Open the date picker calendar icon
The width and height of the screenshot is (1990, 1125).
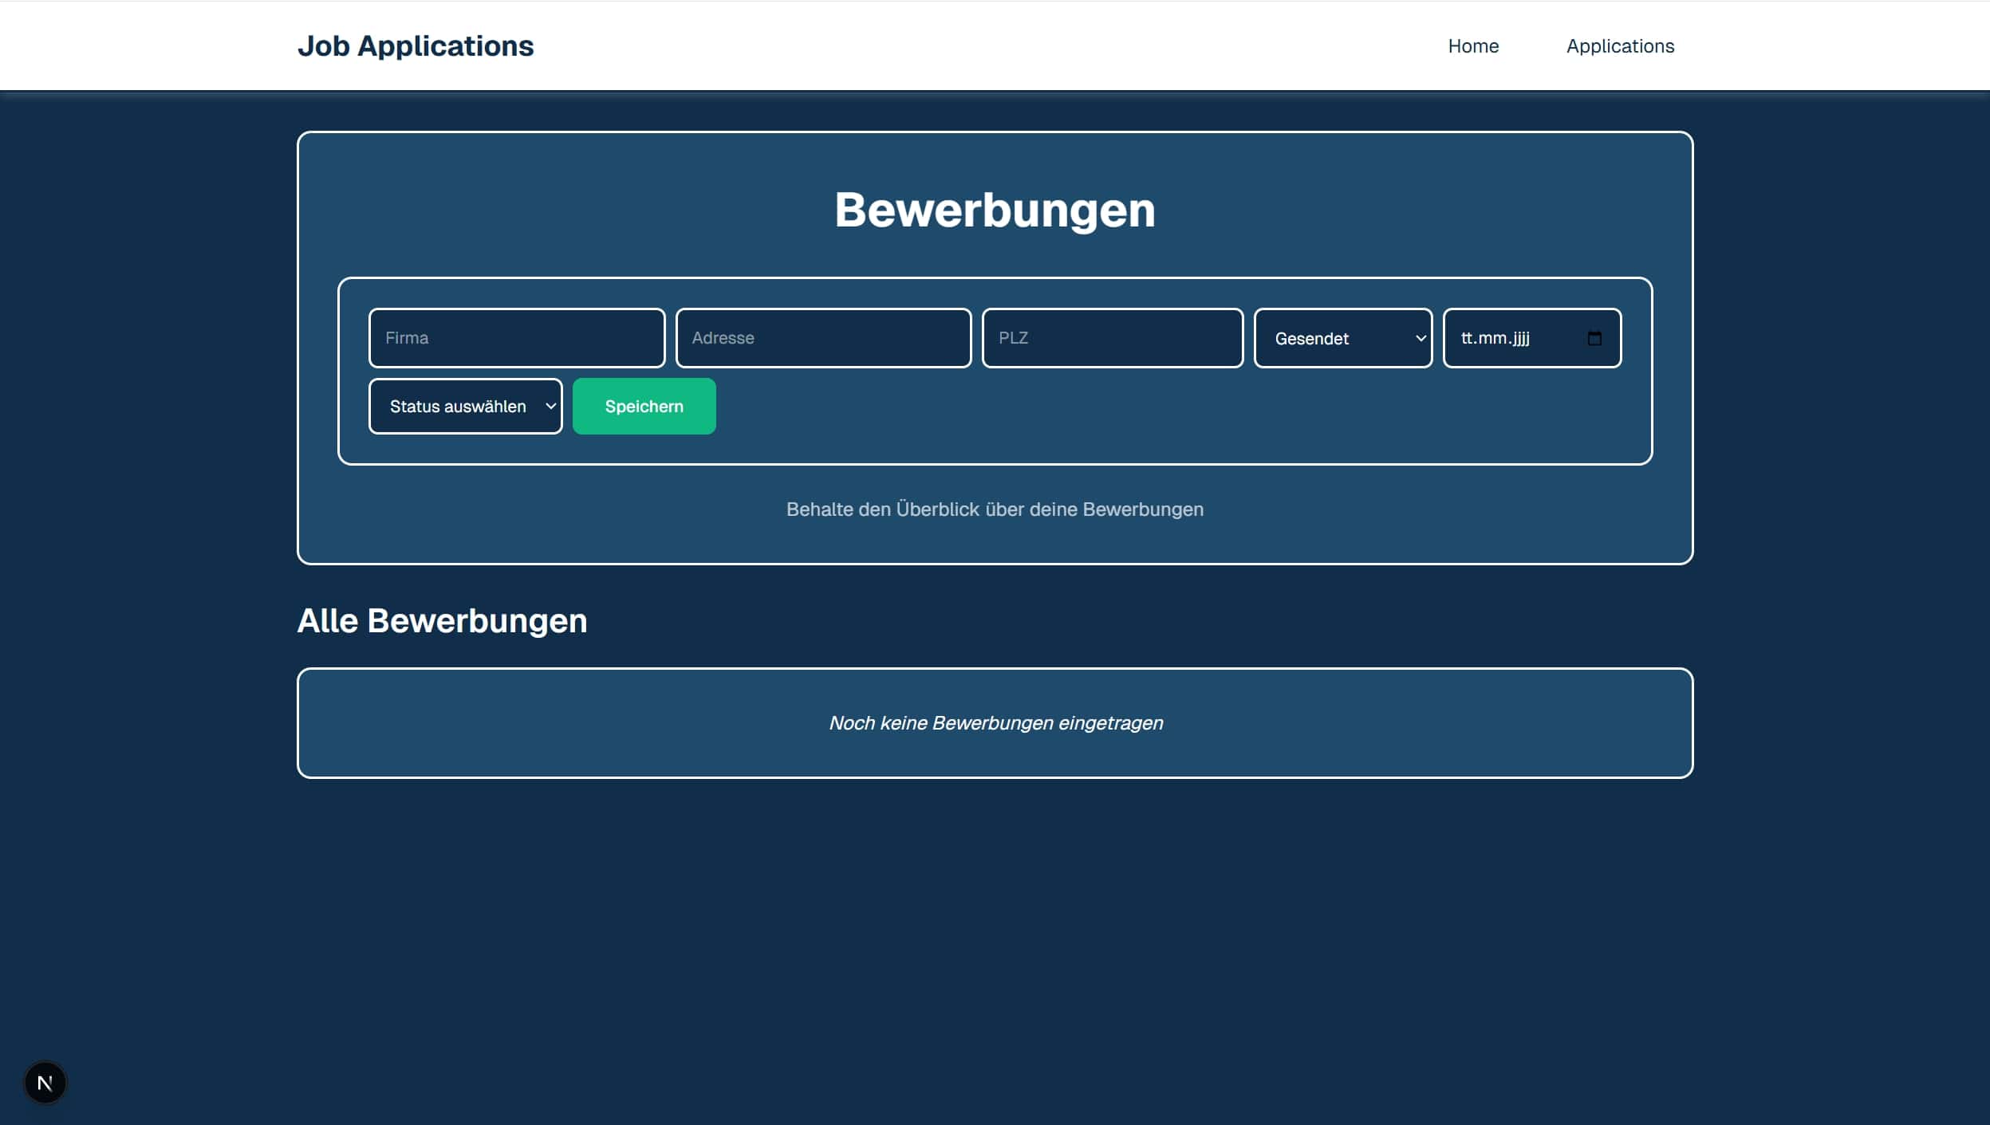[1593, 337]
